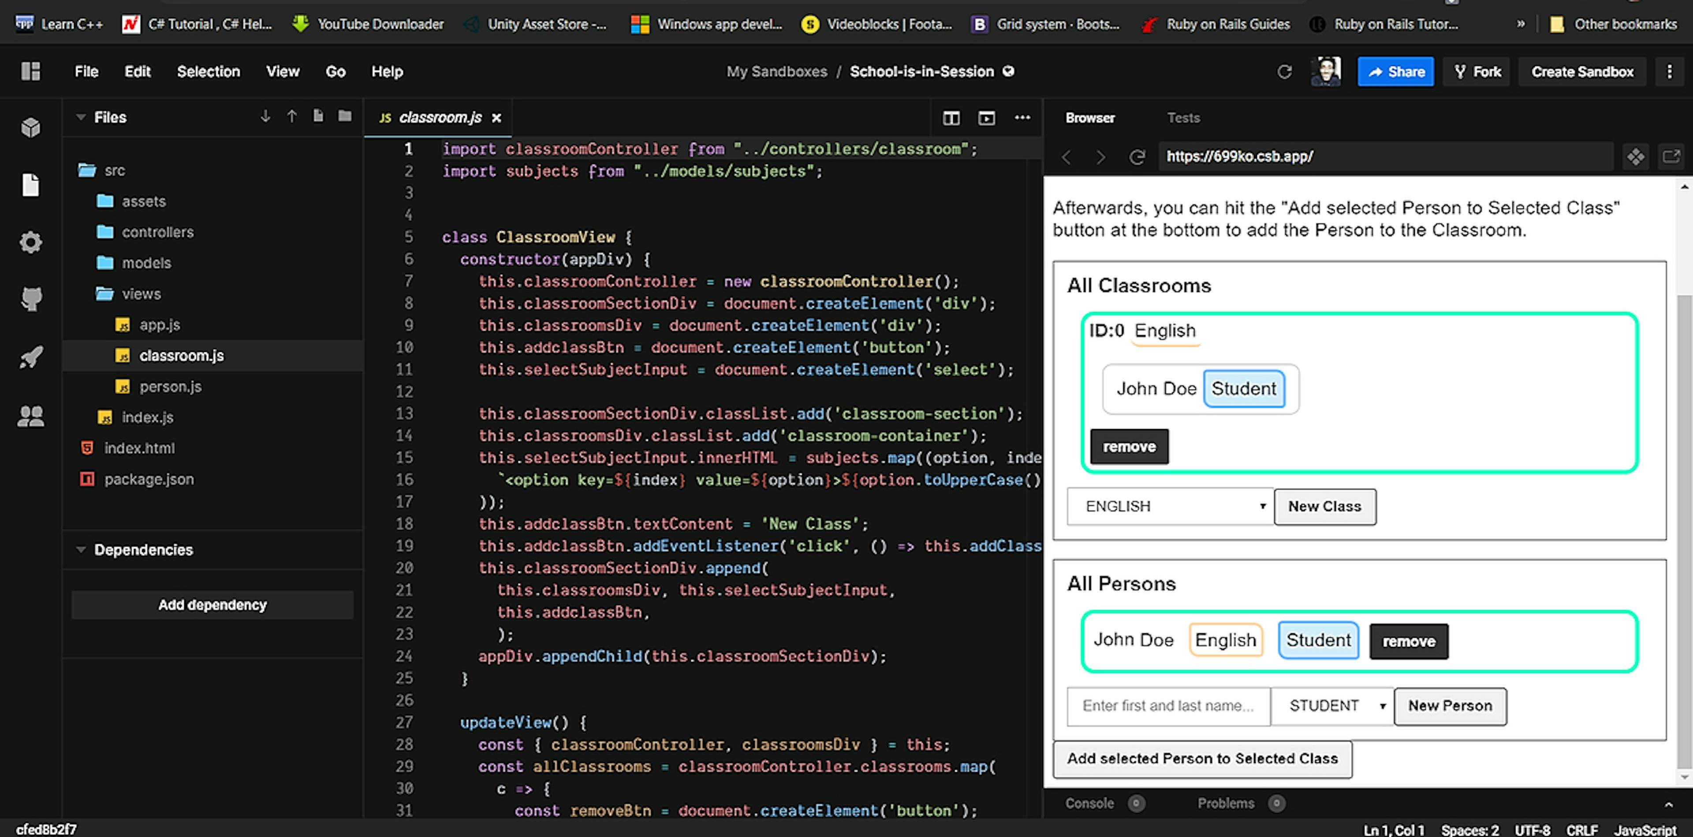
Task: Click Add selected Person to Selected Class
Action: tap(1202, 758)
